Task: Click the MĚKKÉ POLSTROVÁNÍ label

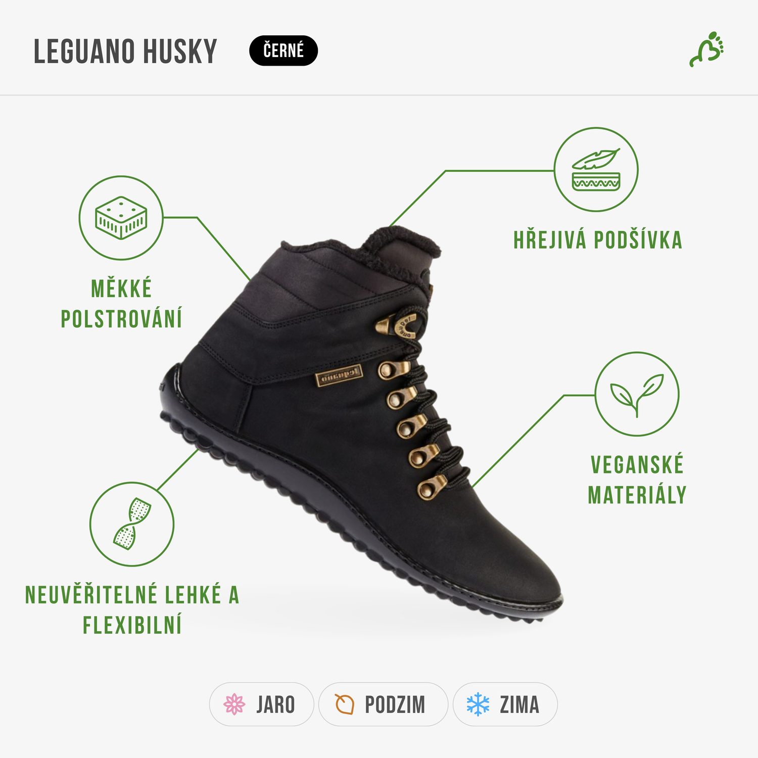Action: point(121,304)
